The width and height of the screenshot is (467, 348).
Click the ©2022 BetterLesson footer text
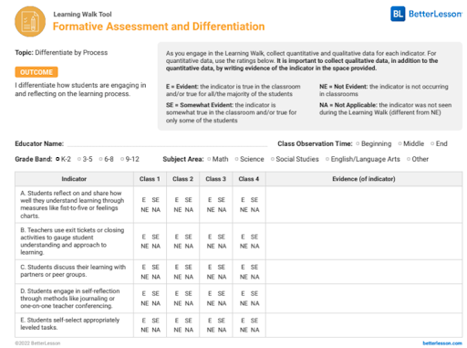pos(37,343)
